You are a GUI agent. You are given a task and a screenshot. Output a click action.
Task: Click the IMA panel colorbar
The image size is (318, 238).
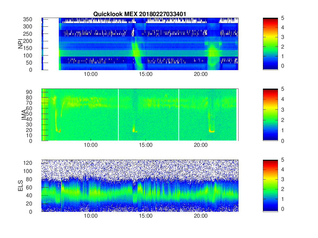coord(270,115)
